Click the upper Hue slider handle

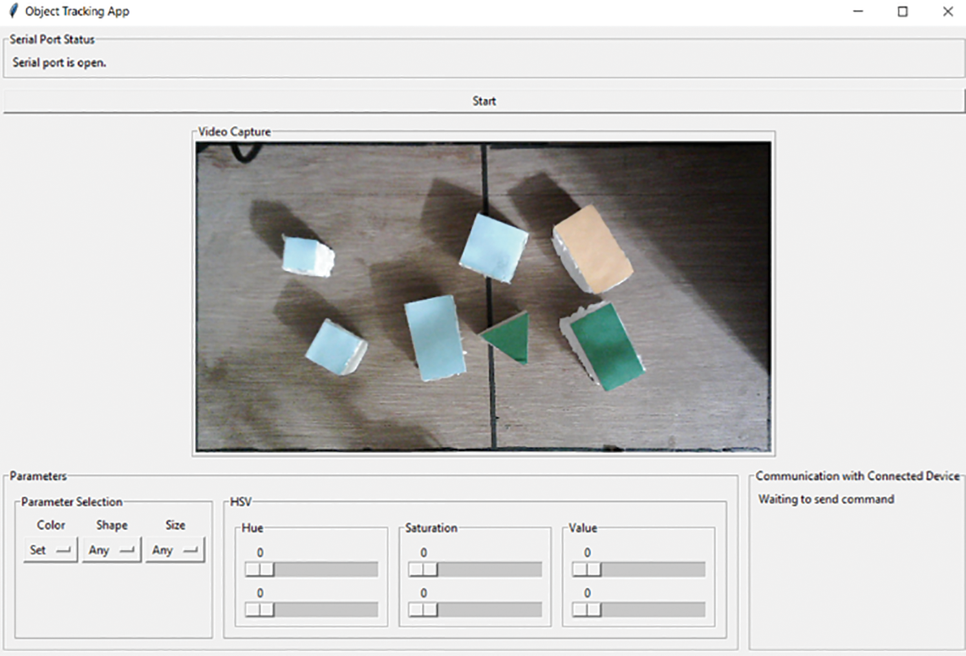[260, 569]
